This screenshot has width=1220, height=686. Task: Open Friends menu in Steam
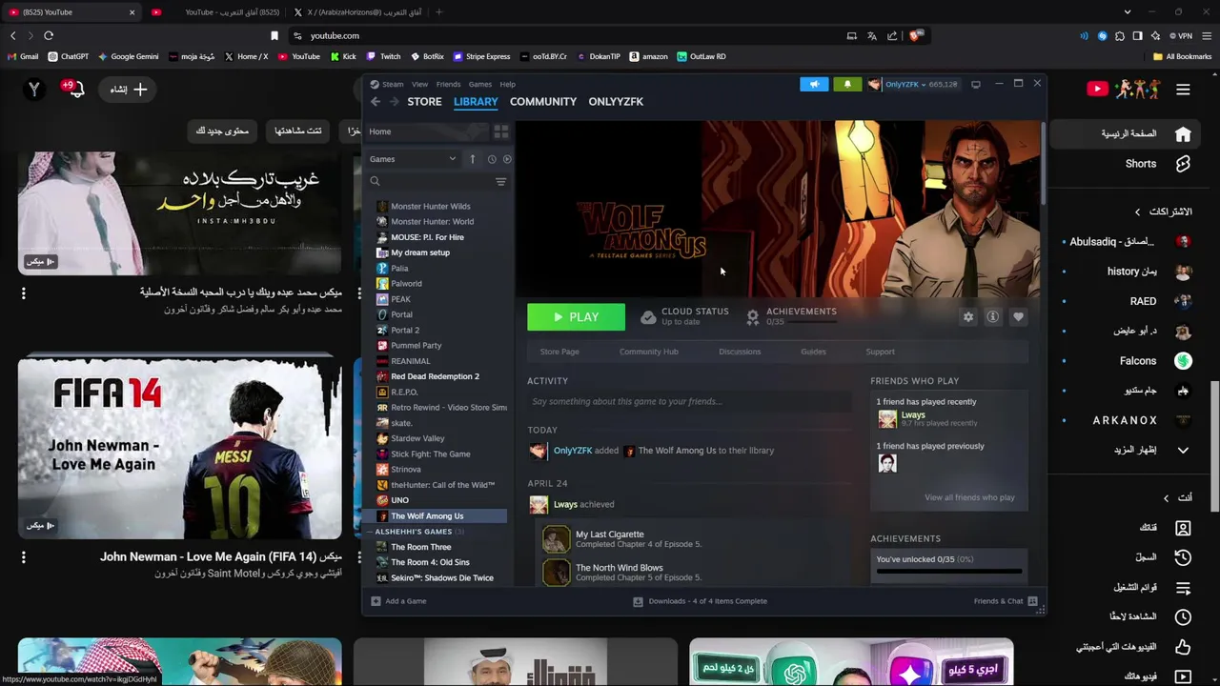(448, 84)
